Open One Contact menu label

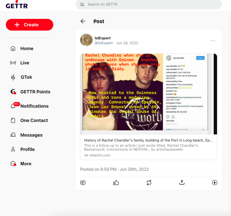click(34, 120)
